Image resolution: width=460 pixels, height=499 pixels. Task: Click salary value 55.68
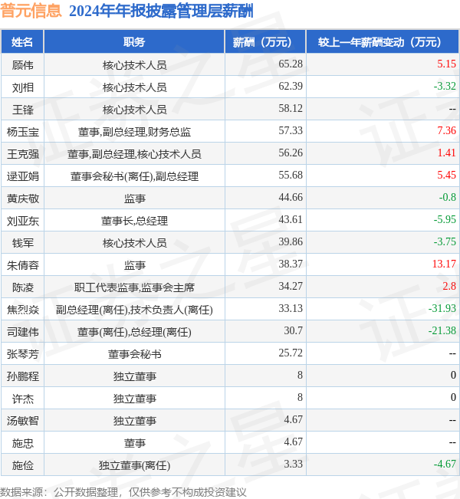(x=291, y=175)
